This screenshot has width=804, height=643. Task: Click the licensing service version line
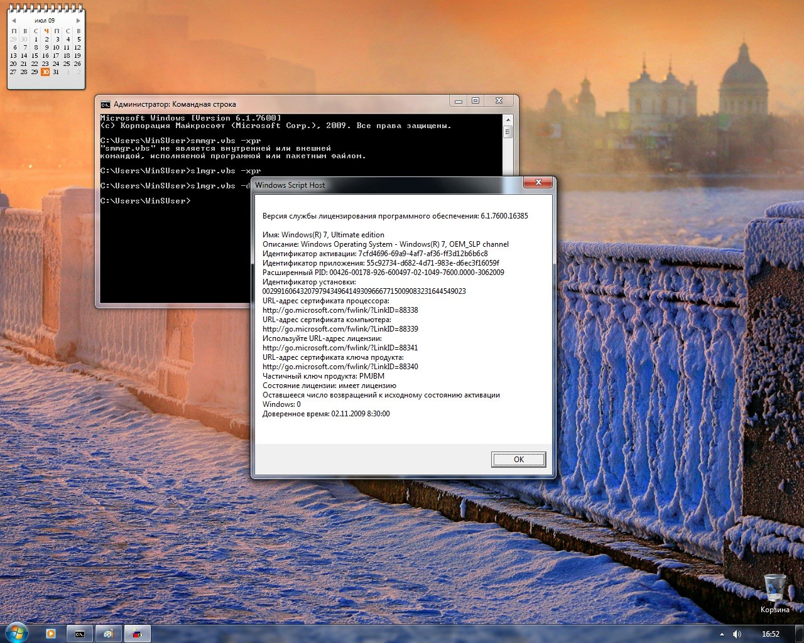point(395,216)
